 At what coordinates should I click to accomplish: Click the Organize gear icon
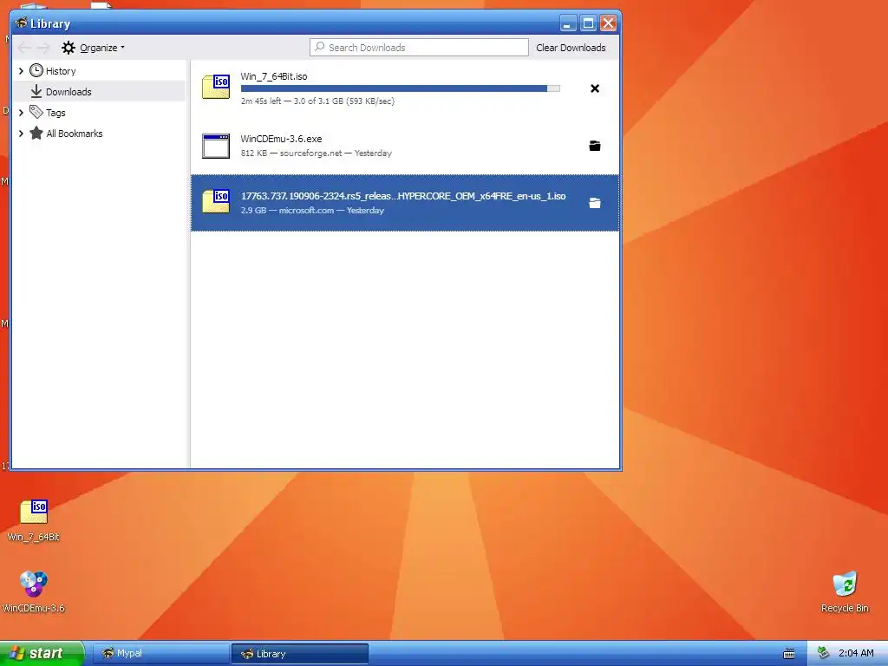pos(69,48)
